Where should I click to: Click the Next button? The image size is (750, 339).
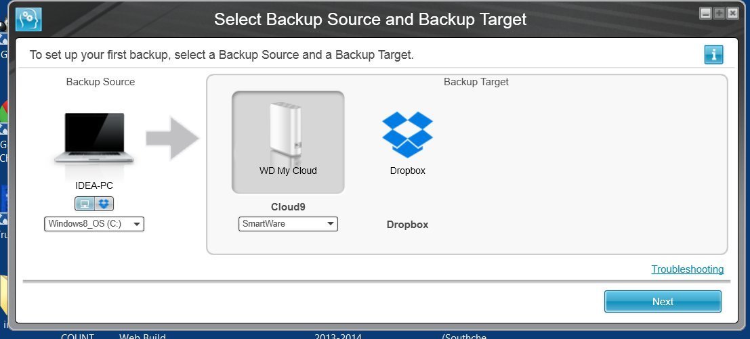[x=663, y=301]
